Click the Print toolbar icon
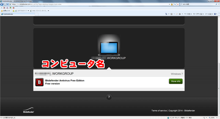Screen dimensions: 220x119 tap(180, 14)
